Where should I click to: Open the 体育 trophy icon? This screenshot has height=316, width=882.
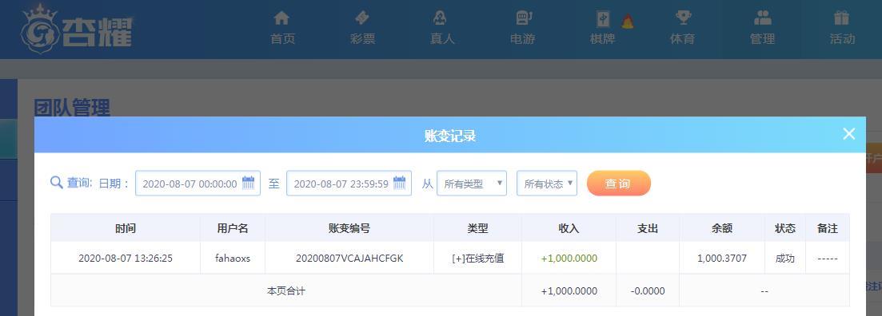683,18
